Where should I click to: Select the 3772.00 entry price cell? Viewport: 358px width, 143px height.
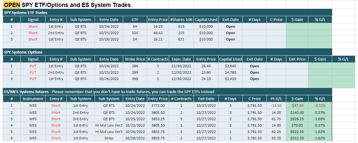pos(158,106)
